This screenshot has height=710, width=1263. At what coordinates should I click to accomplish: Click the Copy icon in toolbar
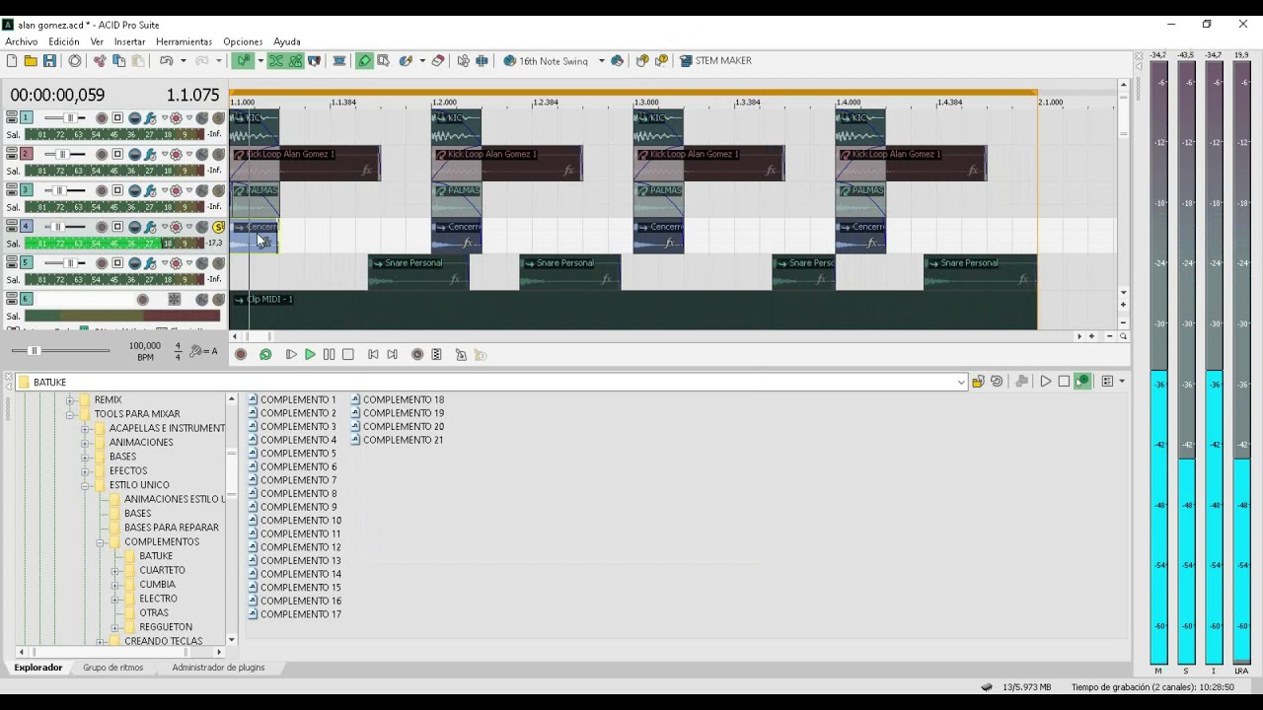[x=119, y=61]
